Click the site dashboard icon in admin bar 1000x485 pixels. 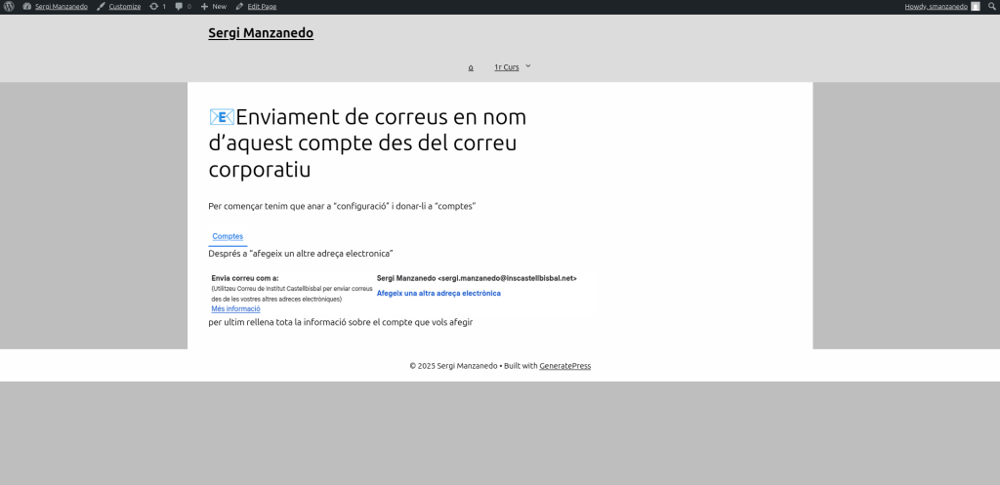26,6
